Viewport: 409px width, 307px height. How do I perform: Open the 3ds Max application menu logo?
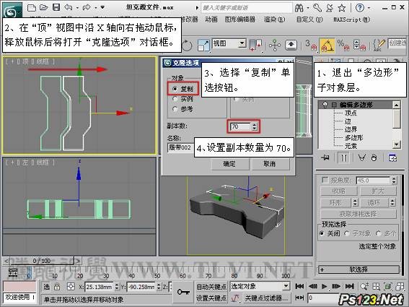click(x=12, y=10)
